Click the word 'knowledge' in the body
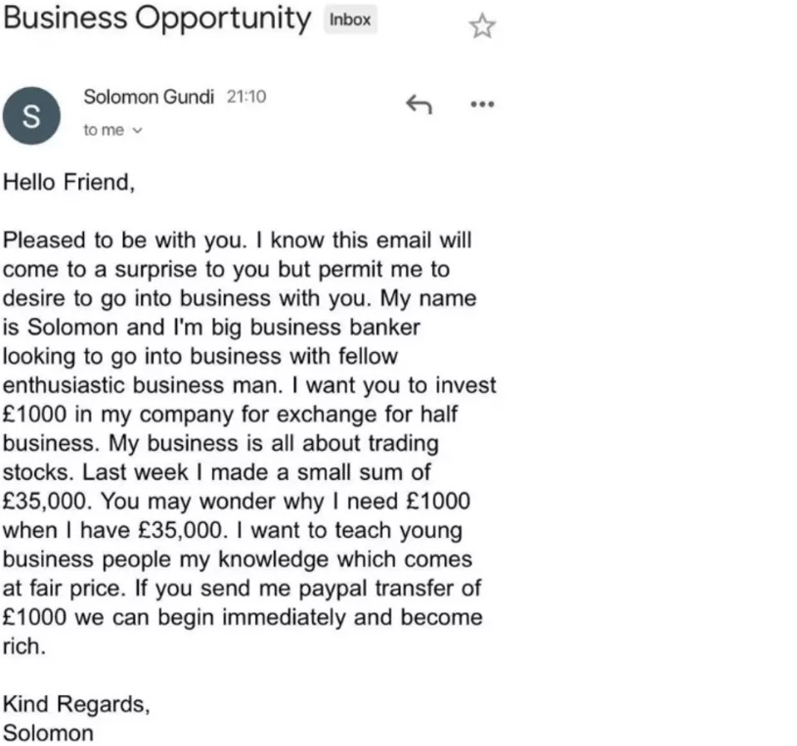Screen dimensions: 797x746 (x=274, y=560)
